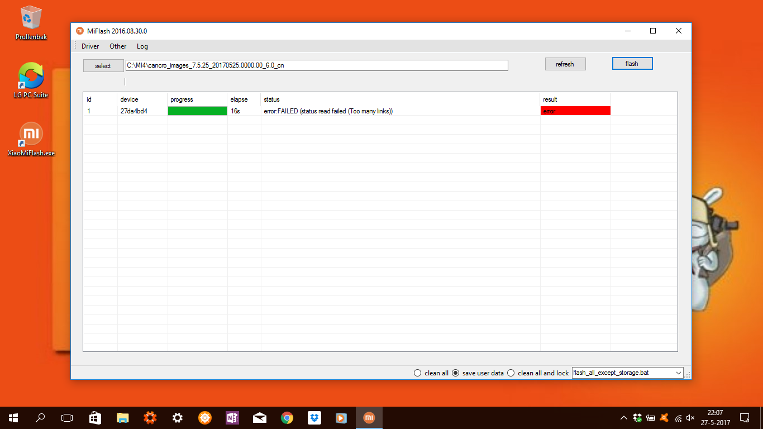Open the Log menu
The height and width of the screenshot is (429, 763).
tap(142, 46)
